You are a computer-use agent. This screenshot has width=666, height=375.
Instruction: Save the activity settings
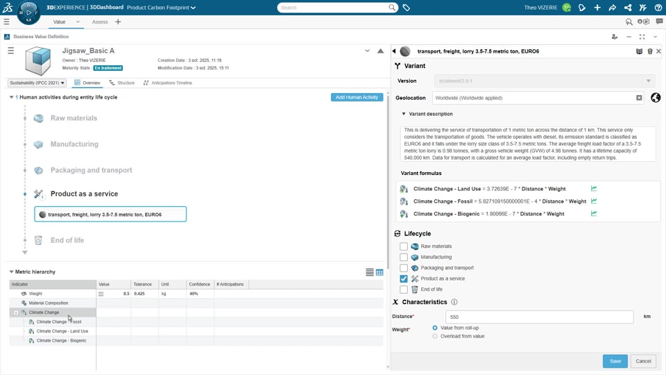[615, 361]
